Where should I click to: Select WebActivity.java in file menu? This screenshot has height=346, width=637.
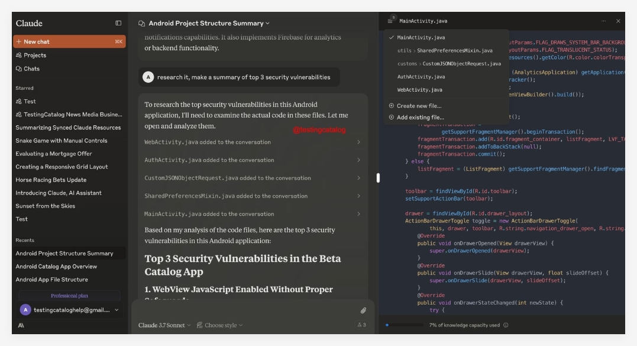[445, 90]
